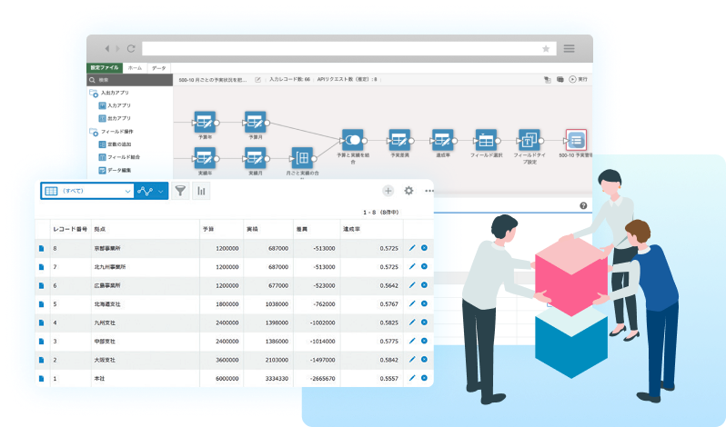The width and height of the screenshot is (726, 427).
Task: Expand the graph type dropdown arrow
Action: [x=161, y=191]
